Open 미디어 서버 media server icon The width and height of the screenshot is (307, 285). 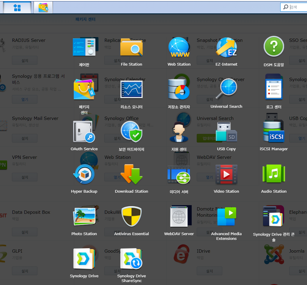[179, 175]
